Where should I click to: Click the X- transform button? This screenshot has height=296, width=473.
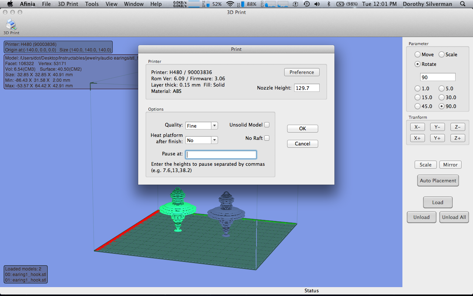417,127
